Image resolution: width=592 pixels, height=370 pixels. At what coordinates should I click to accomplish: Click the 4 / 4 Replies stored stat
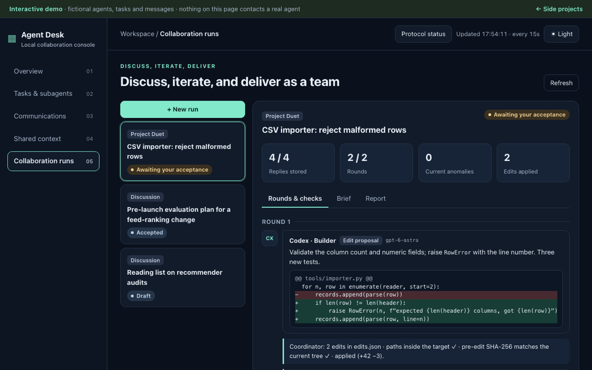[x=298, y=163]
